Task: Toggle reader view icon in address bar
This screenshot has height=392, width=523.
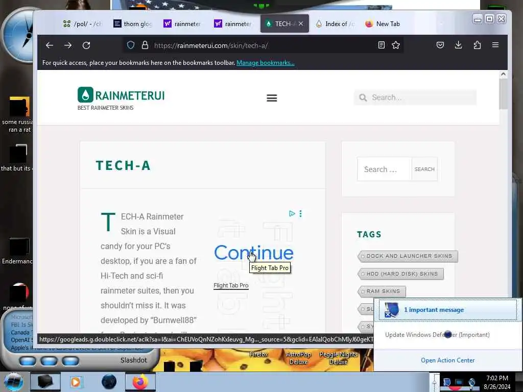Action: 381,45
